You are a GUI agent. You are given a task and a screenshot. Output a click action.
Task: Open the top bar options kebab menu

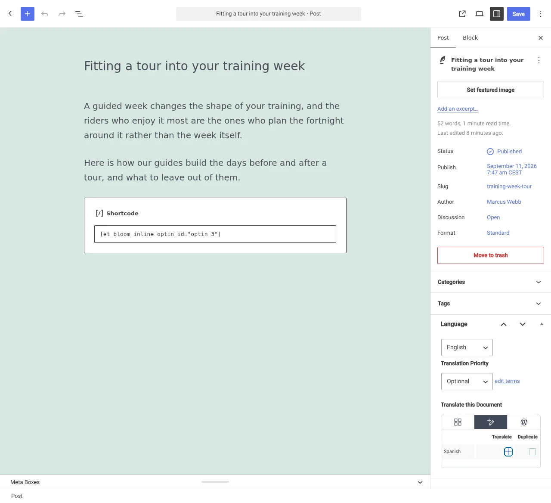pyautogui.click(x=541, y=14)
